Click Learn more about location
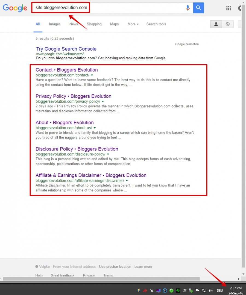The width and height of the screenshot is (246, 295). click(x=143, y=267)
